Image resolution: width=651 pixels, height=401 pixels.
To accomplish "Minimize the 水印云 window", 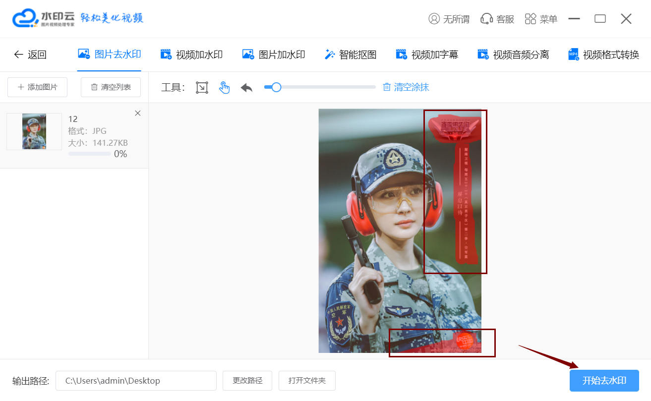I will [x=574, y=19].
